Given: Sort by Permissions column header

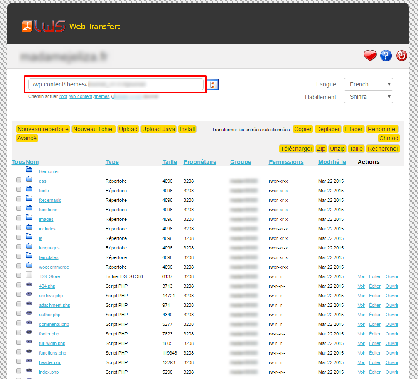Looking at the screenshot, I should pyautogui.click(x=286, y=162).
